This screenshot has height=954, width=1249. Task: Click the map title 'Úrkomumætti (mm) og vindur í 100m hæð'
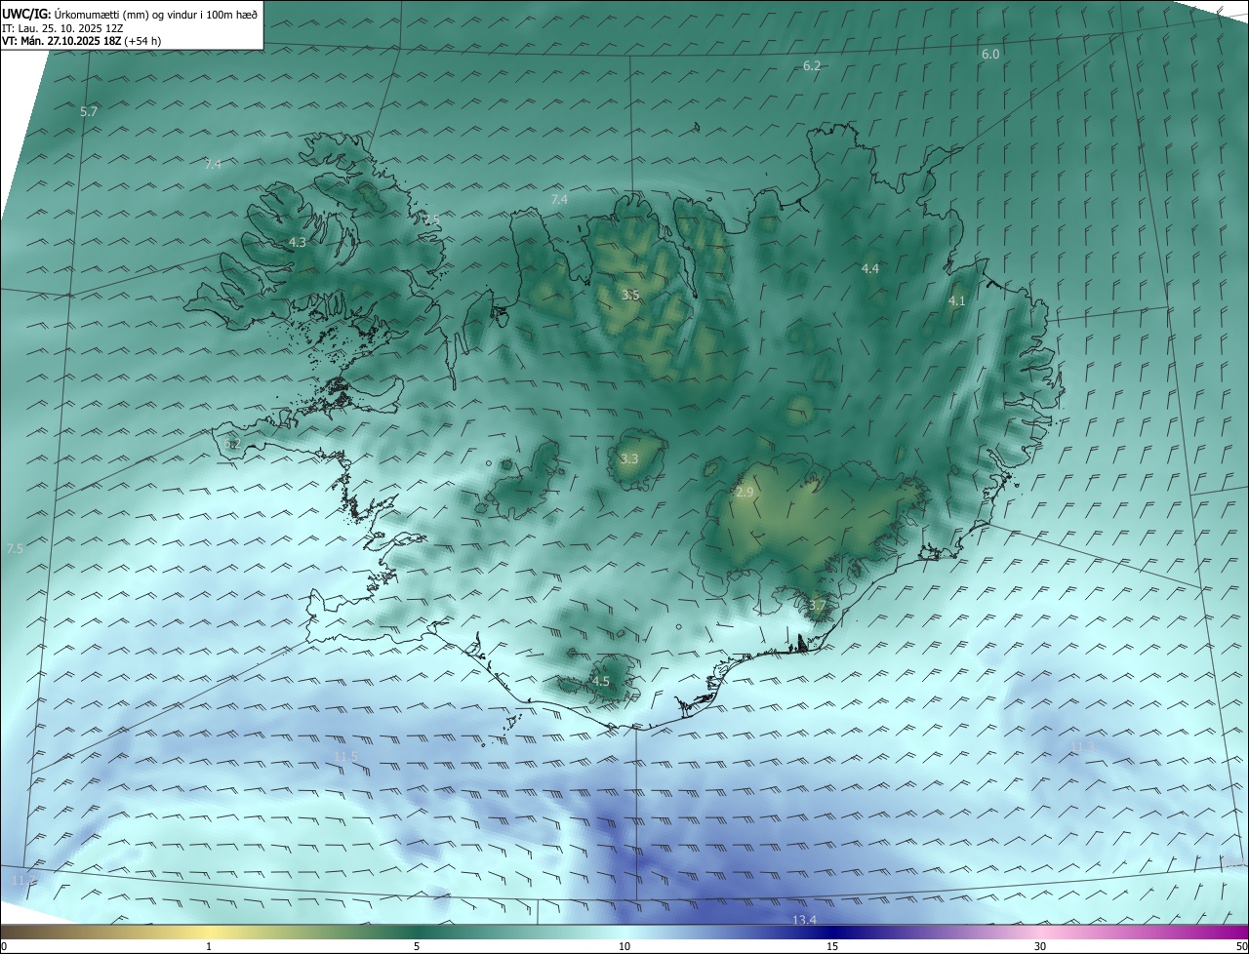click(155, 14)
